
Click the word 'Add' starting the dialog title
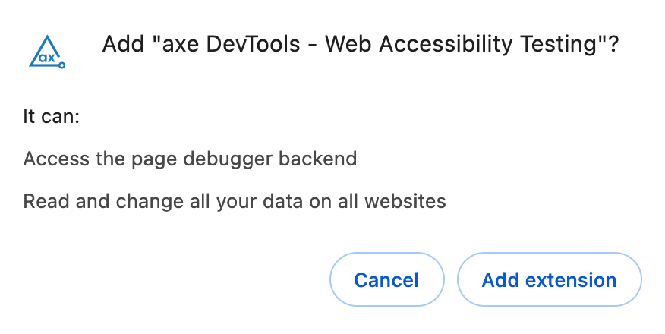point(123,44)
